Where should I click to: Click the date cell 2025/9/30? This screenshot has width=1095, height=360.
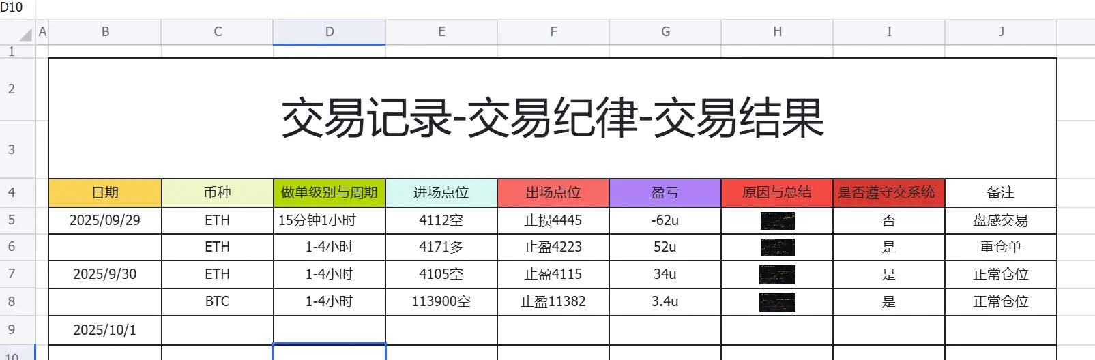(x=105, y=274)
